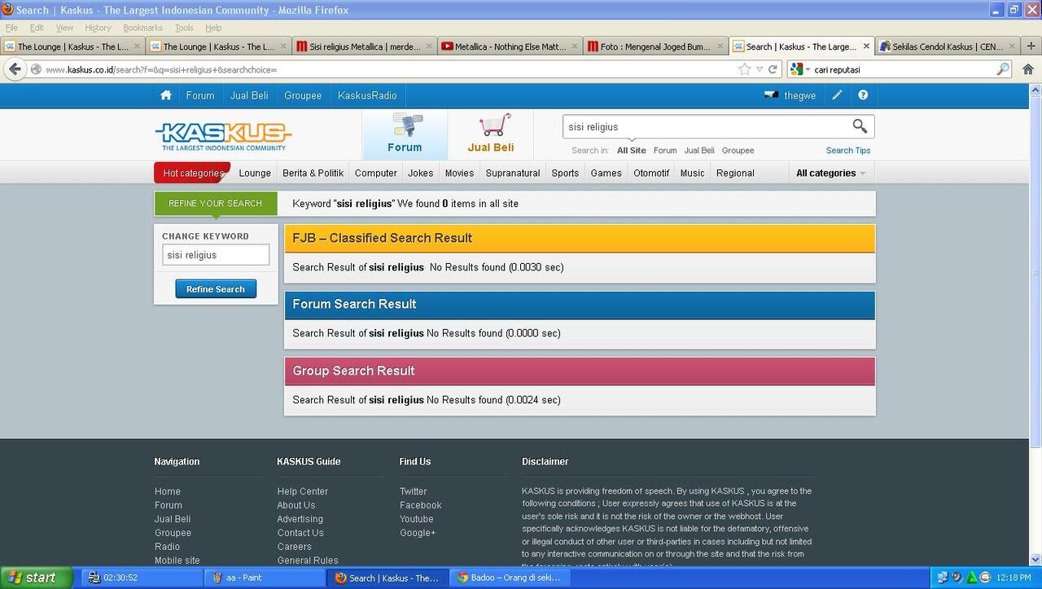
Task: Open the File menu
Action: 11,28
